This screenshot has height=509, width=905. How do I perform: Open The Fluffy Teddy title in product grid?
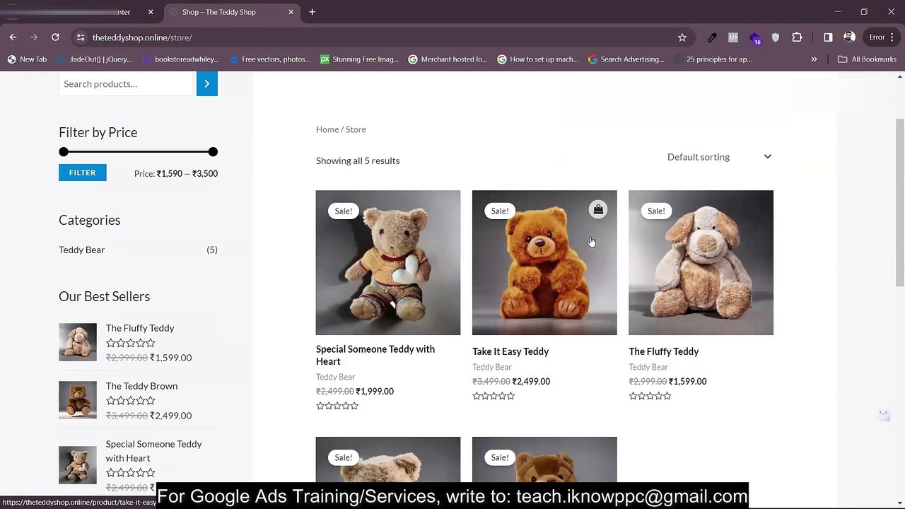663,351
